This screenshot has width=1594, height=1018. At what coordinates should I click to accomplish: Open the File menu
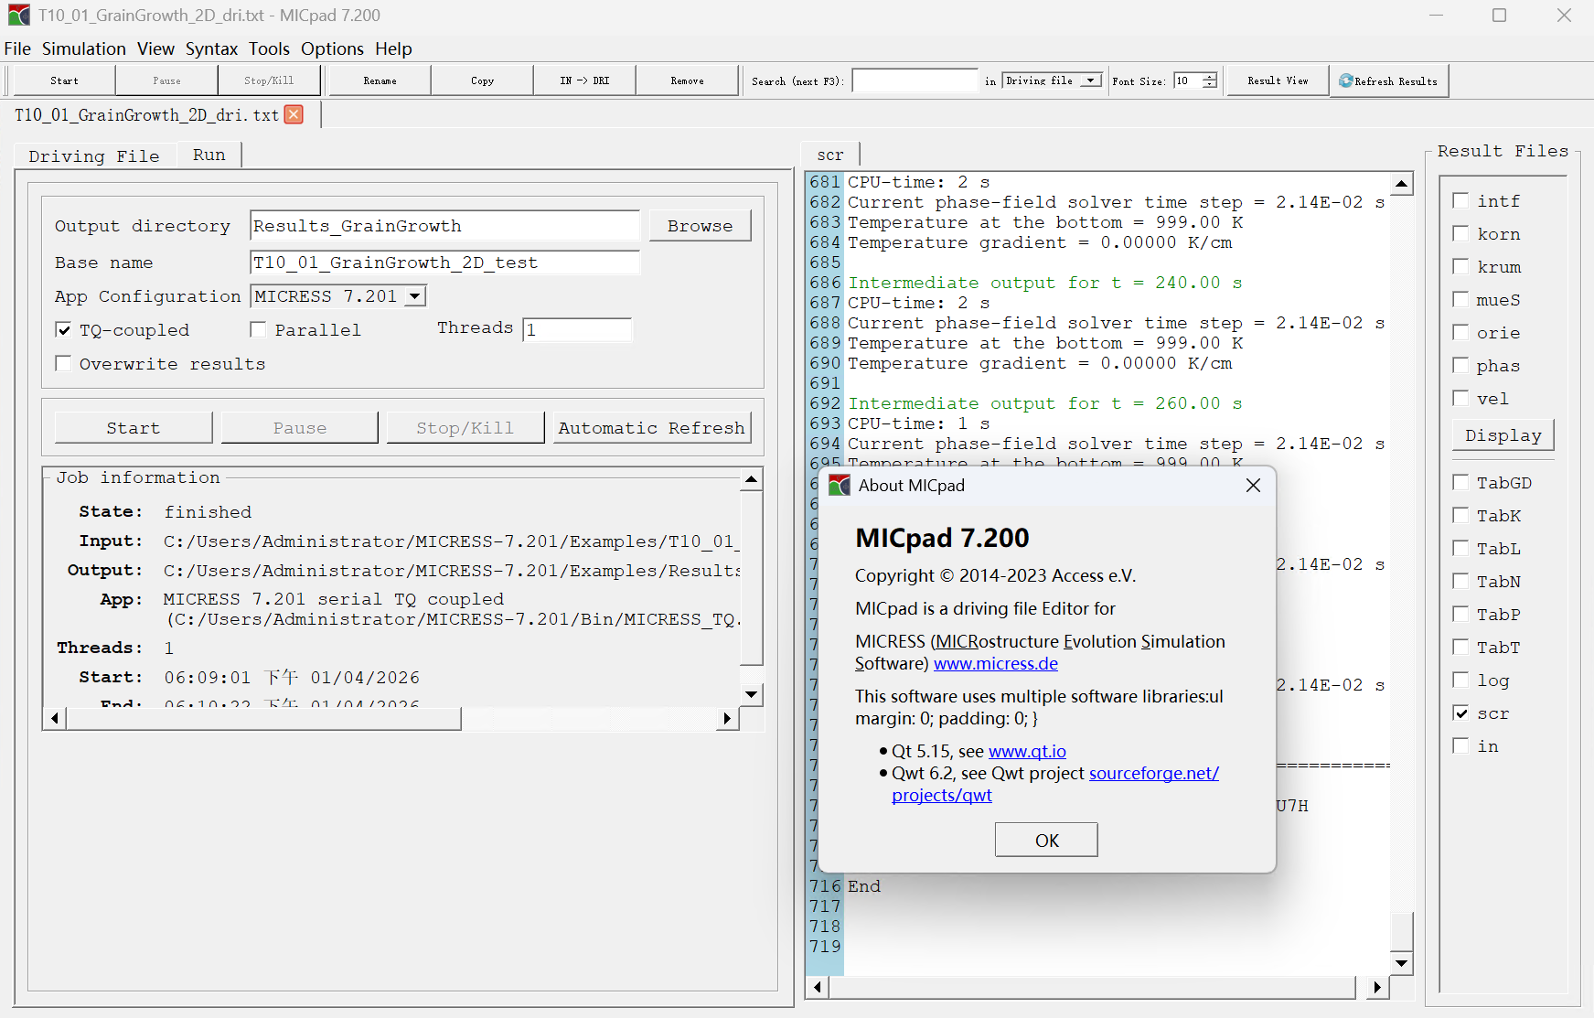(x=17, y=48)
